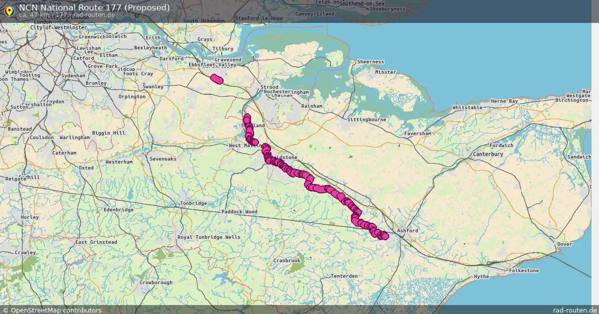Click the 'Dartford' label
This screenshot has width=599, height=314.
pyautogui.click(x=171, y=58)
